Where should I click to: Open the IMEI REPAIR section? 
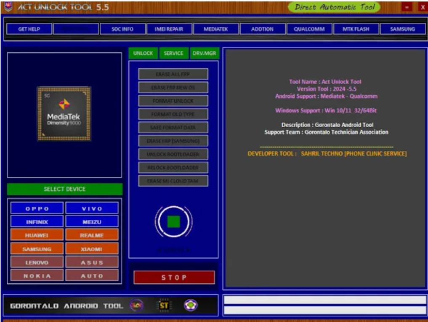coord(169,29)
